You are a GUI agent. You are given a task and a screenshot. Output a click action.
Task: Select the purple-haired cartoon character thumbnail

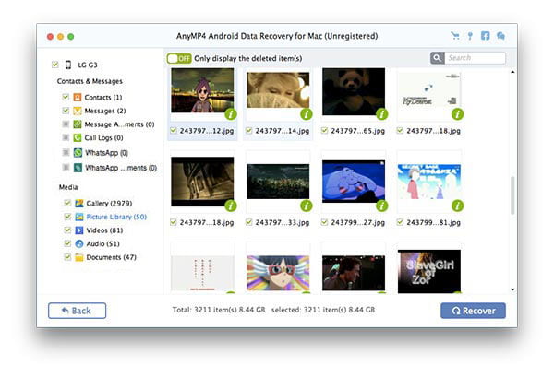(202, 90)
